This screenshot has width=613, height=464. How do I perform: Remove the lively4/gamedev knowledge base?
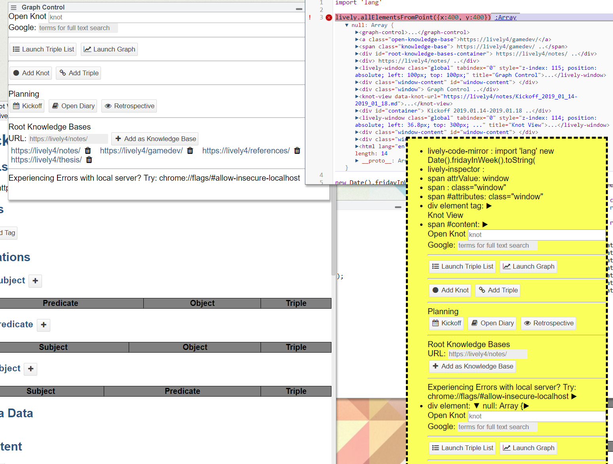190,151
